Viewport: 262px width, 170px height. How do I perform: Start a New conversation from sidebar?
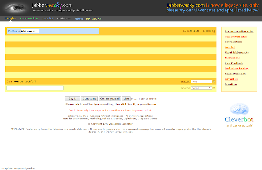[x=236, y=36]
